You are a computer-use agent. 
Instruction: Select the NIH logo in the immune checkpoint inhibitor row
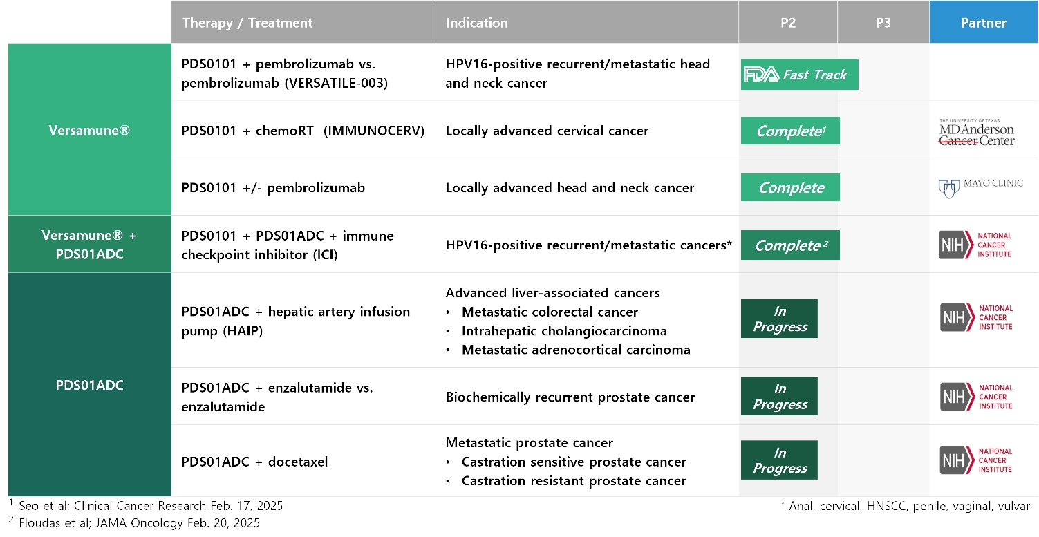[x=975, y=245]
